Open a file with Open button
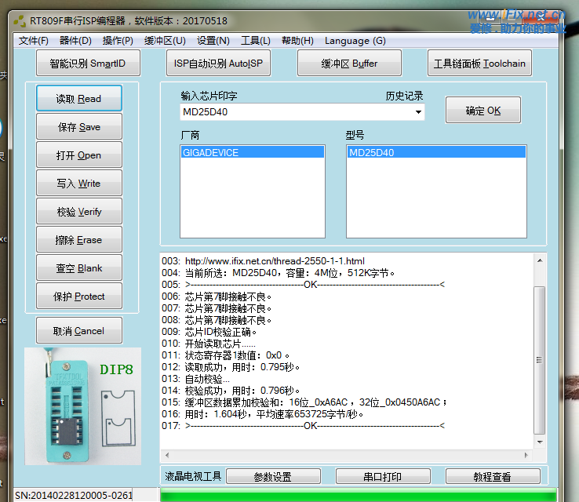The height and width of the screenshot is (502, 579). (x=78, y=155)
